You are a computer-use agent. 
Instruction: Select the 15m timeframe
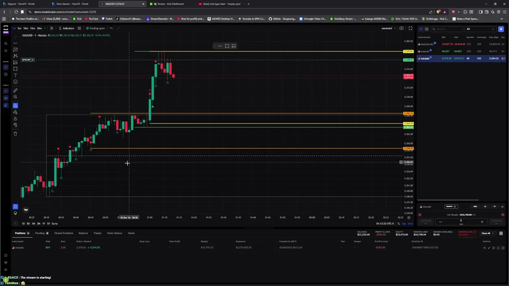tap(32, 28)
